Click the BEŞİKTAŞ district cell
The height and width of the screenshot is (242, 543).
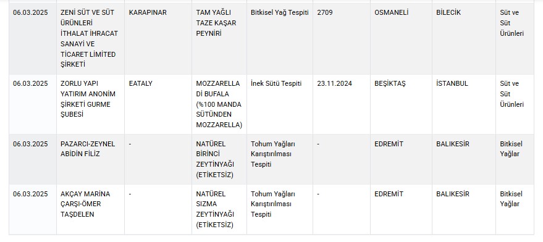point(401,104)
